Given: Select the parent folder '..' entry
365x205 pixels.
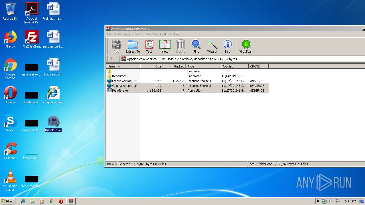Looking at the screenshot, I should [187, 71].
